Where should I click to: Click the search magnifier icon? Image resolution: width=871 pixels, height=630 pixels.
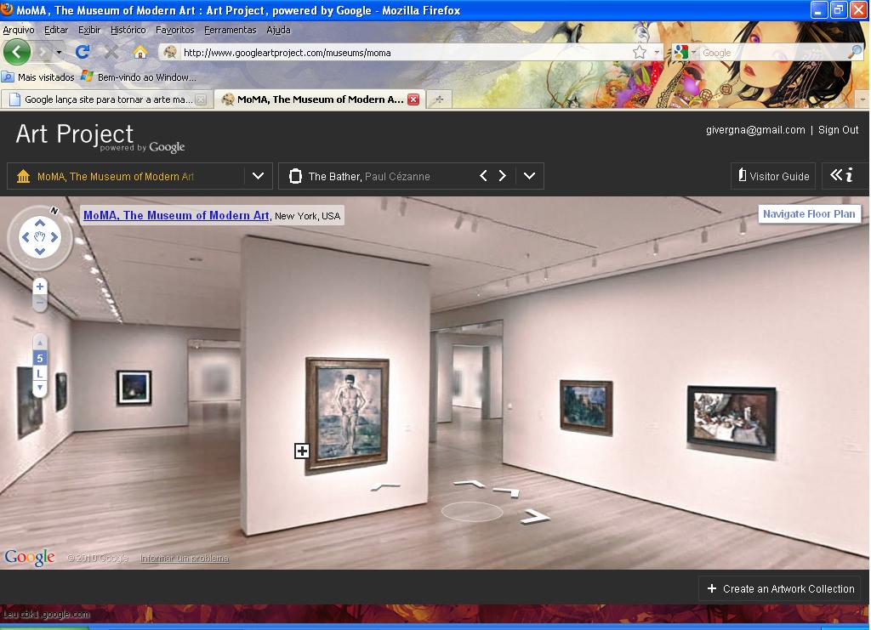856,52
